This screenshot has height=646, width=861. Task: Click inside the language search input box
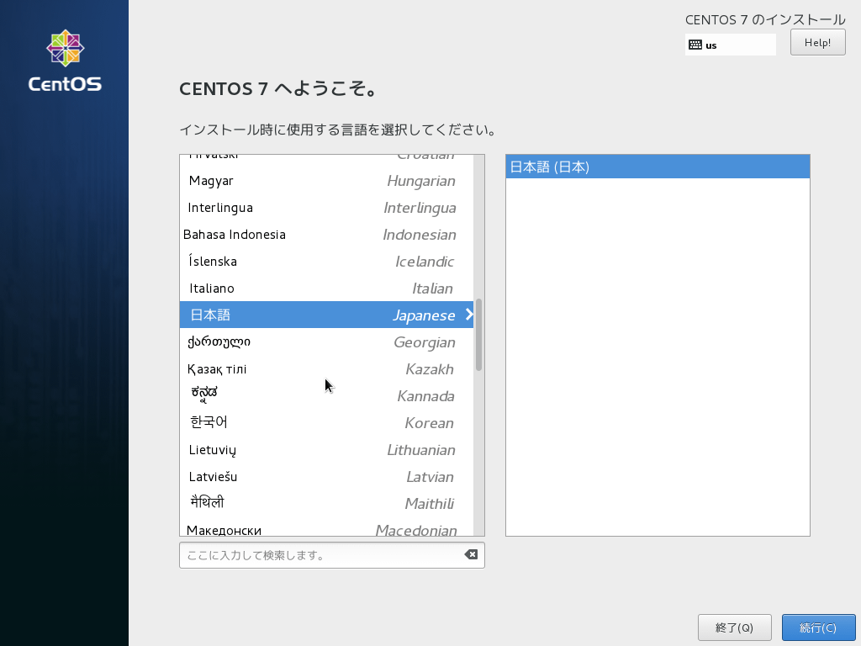320,554
